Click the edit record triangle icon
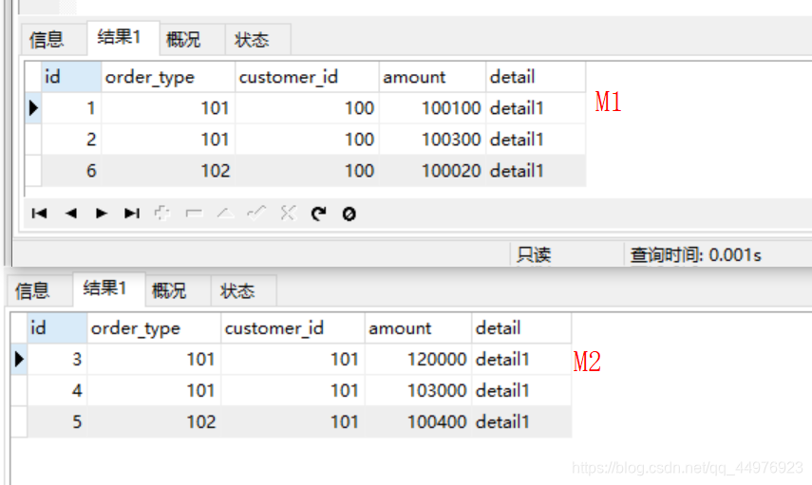This screenshot has width=812, height=485. point(225,214)
